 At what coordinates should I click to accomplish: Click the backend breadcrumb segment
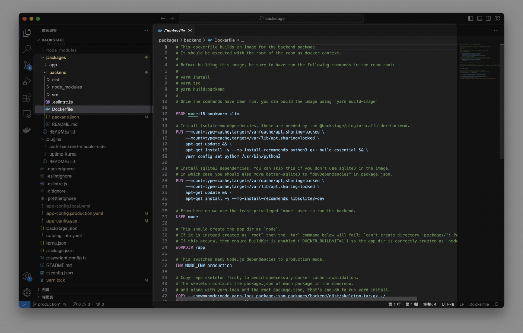pyautogui.click(x=193, y=40)
